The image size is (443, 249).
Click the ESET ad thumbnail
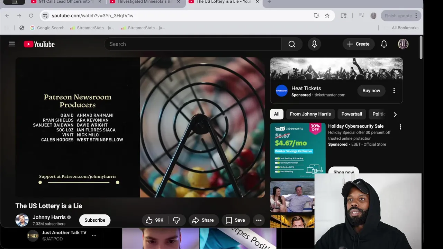click(298, 150)
